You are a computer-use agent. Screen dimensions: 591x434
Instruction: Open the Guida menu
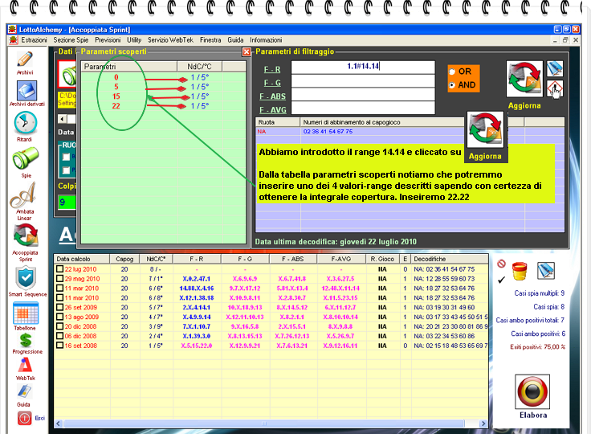point(235,40)
